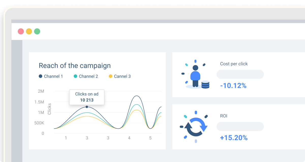Click the 1.5M y-axis label

coord(39,102)
